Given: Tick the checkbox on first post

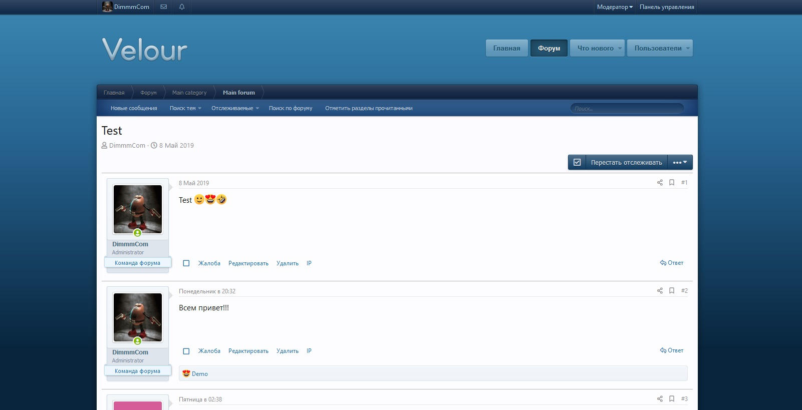Looking at the screenshot, I should click(186, 263).
